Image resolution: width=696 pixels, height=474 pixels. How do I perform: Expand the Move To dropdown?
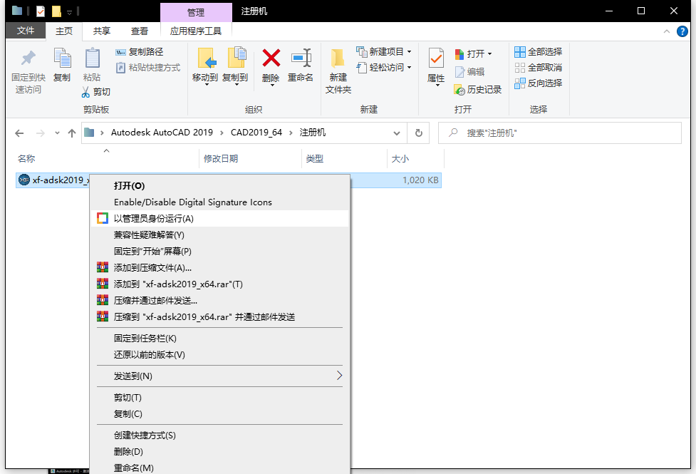click(x=205, y=85)
